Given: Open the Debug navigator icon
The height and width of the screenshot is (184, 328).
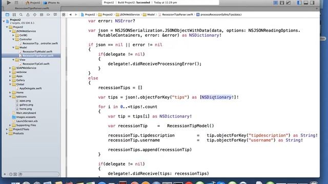Looking at the screenshot, I should pyautogui.click(x=42, y=15).
